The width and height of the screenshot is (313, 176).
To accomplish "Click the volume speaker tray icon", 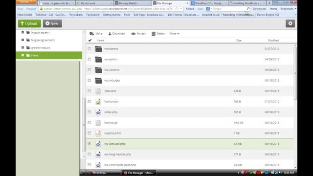I will (280, 173).
